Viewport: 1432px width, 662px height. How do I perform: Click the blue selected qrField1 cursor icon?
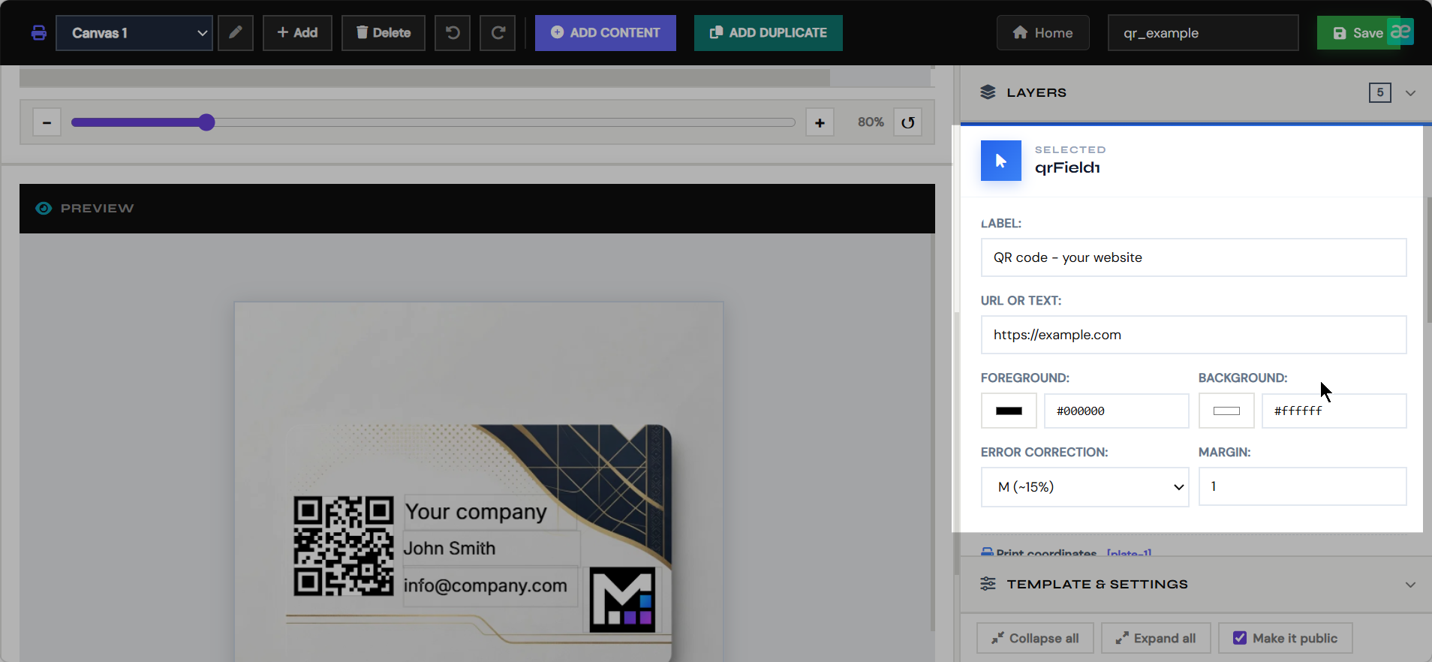pyautogui.click(x=1001, y=161)
